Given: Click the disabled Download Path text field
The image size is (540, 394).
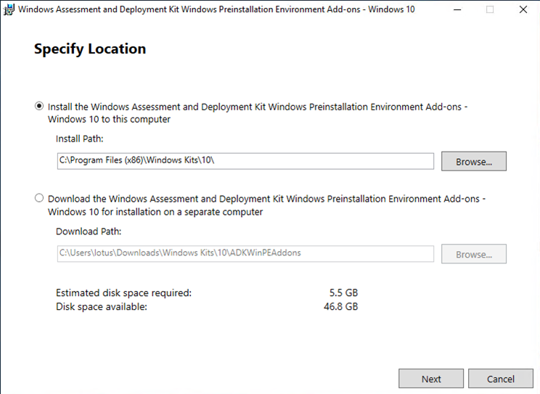Looking at the screenshot, I should tap(245, 253).
